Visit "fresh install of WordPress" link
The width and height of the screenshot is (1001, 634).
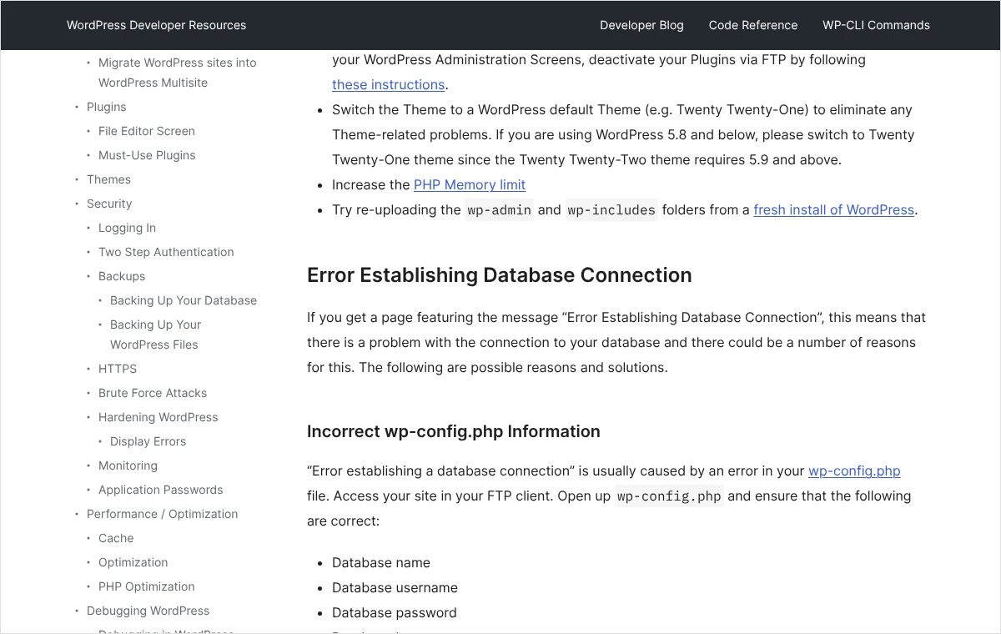(834, 209)
